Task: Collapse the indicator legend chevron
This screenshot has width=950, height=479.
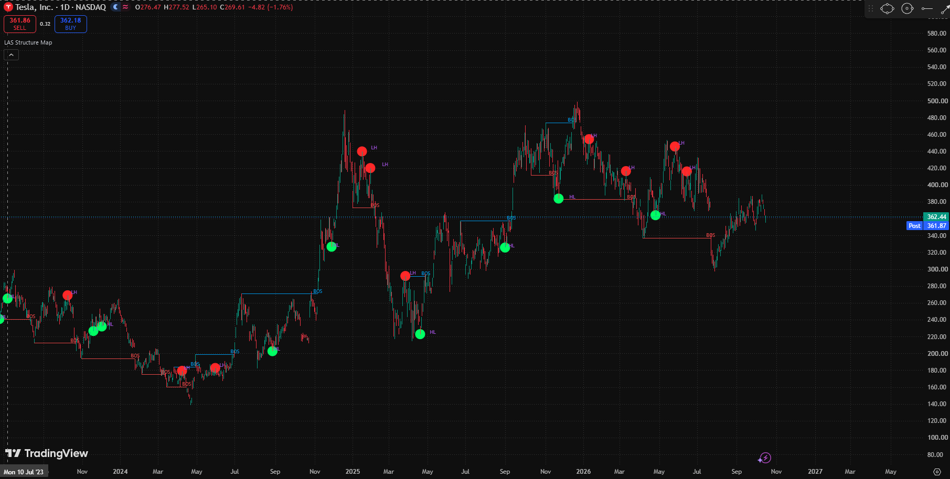Action: coord(12,55)
